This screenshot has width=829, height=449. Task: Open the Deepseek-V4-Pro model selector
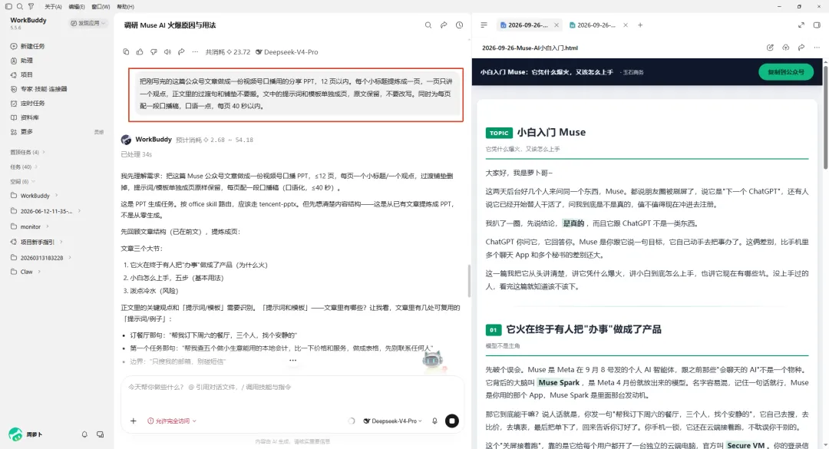click(x=393, y=421)
